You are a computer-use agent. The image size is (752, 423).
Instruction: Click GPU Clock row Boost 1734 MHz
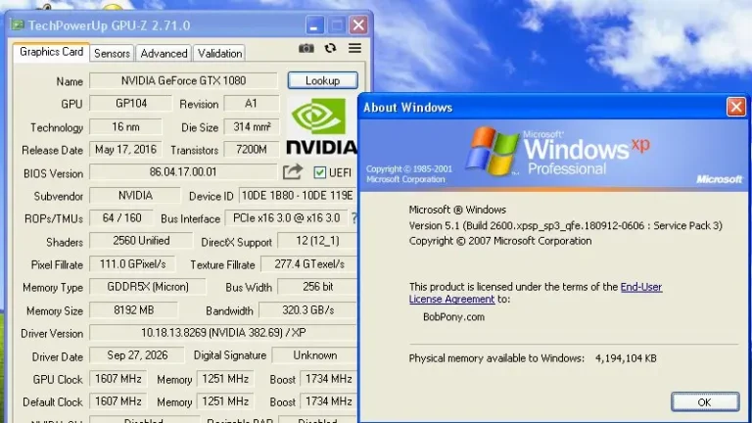point(329,379)
